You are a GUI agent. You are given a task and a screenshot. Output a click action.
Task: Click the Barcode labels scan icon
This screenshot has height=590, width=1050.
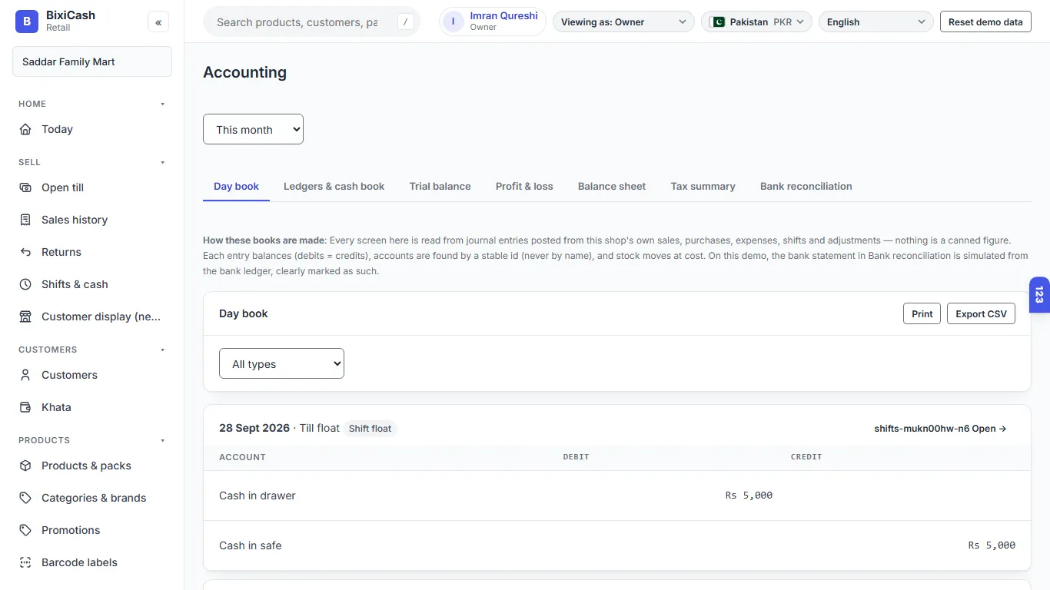25,562
